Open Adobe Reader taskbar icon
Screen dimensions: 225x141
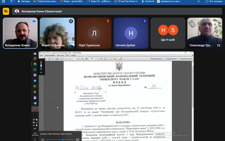tap(35, 109)
